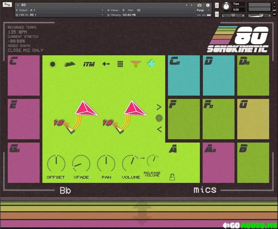Toggle the Solo button in Kontakt header
The width and height of the screenshot is (278, 229).
point(217,6)
